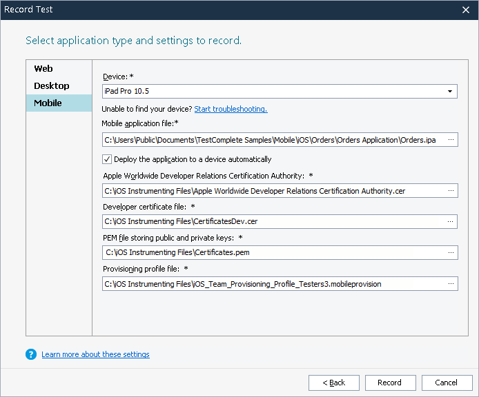
Task: Click ellipsis next to Certificates.pem field
Action: [x=450, y=252]
